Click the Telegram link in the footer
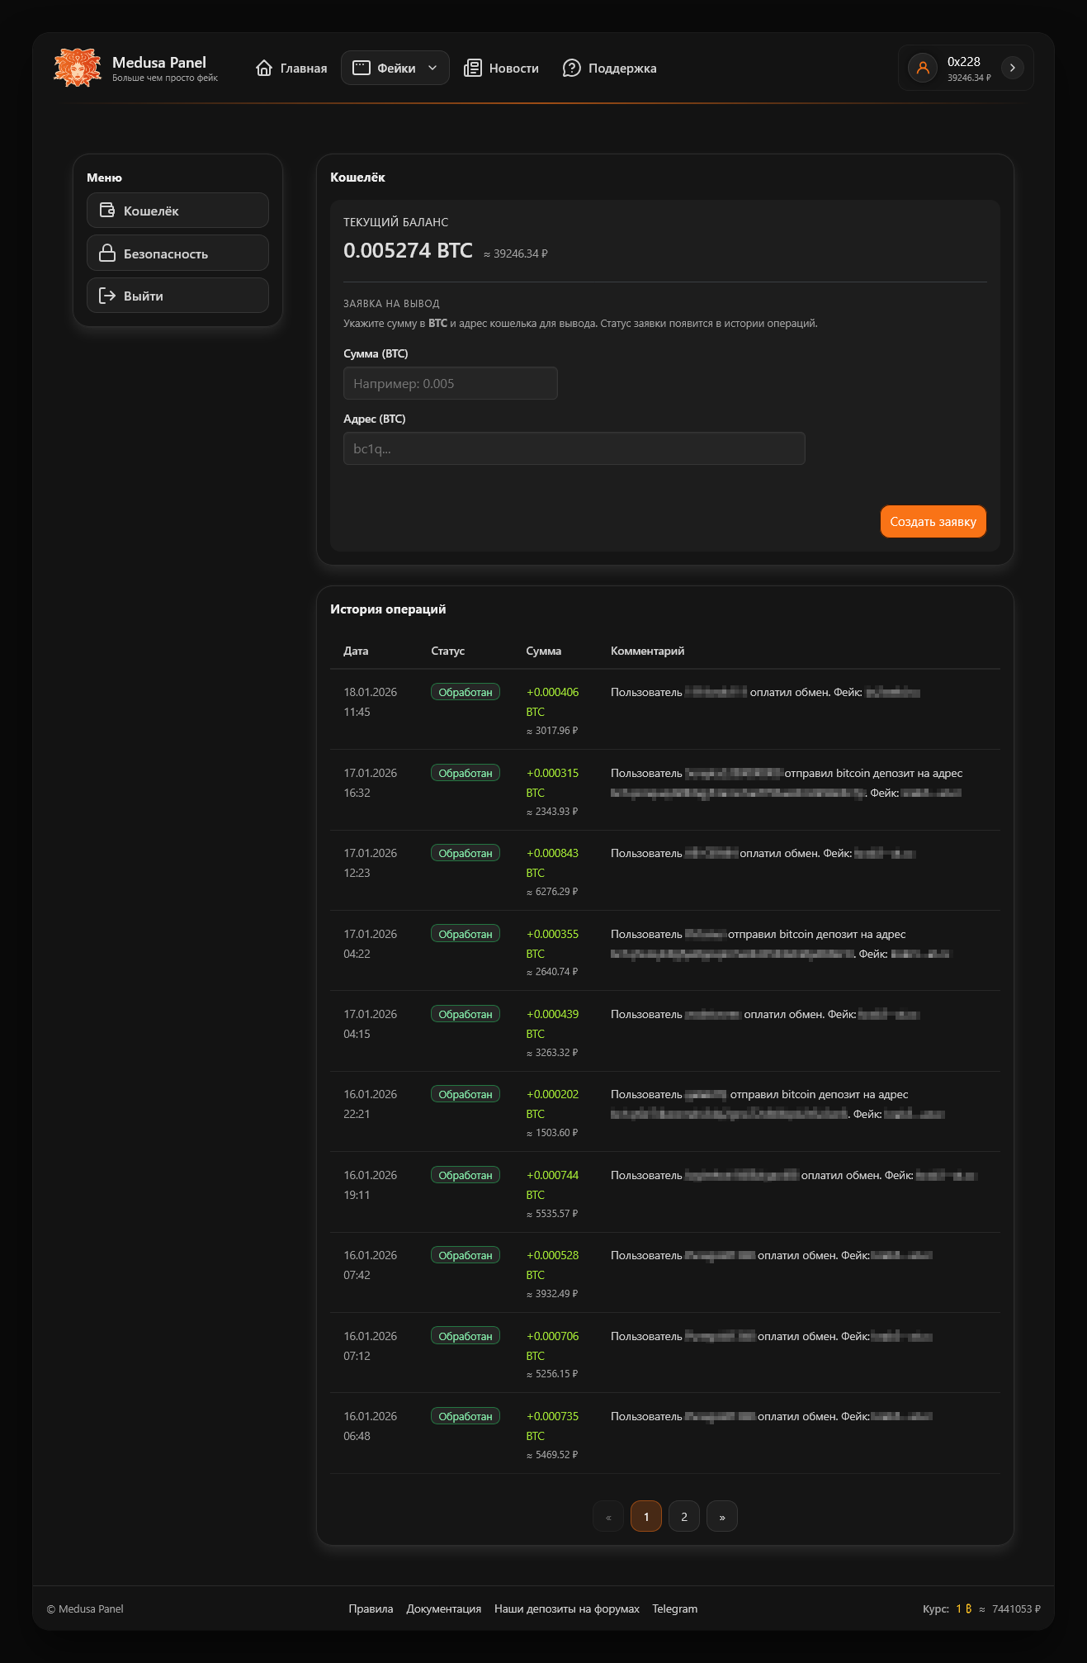This screenshot has height=1663, width=1087. [x=674, y=1609]
